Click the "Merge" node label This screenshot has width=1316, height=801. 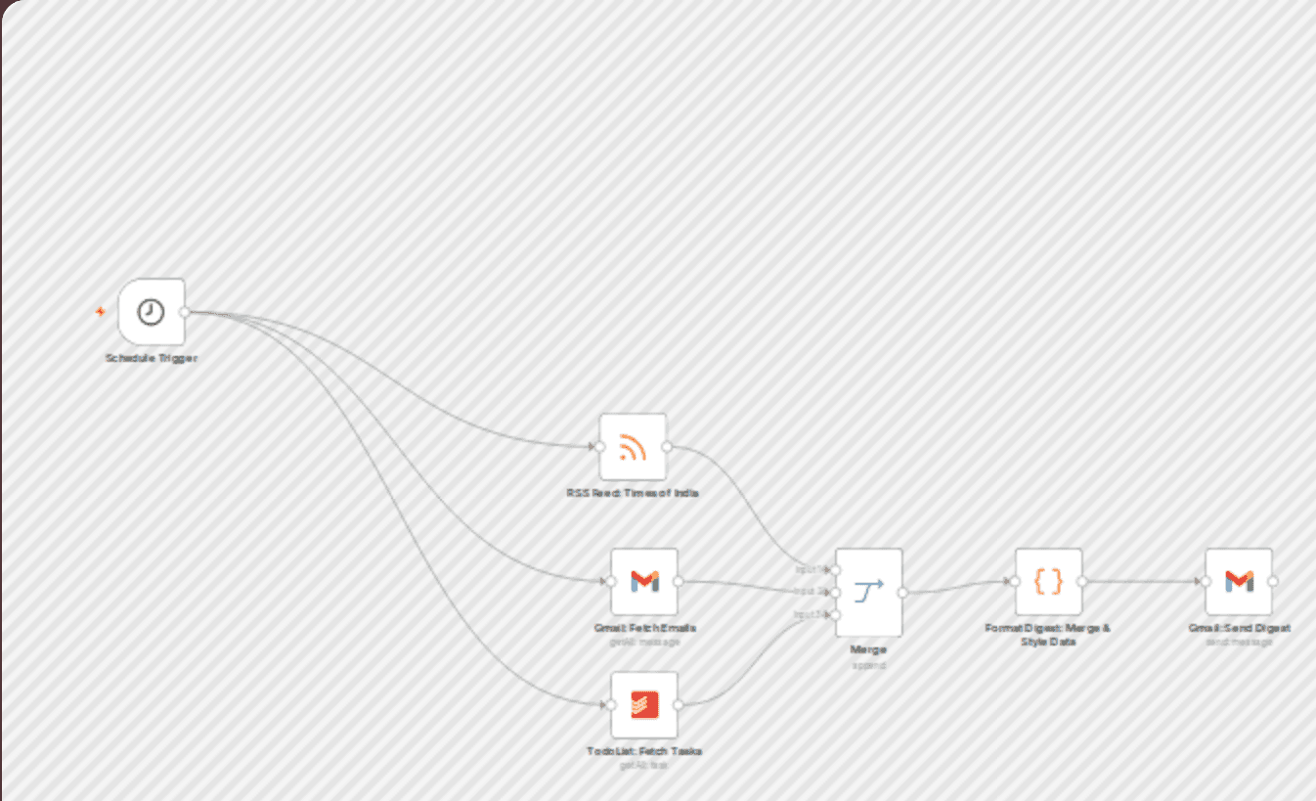(x=868, y=650)
